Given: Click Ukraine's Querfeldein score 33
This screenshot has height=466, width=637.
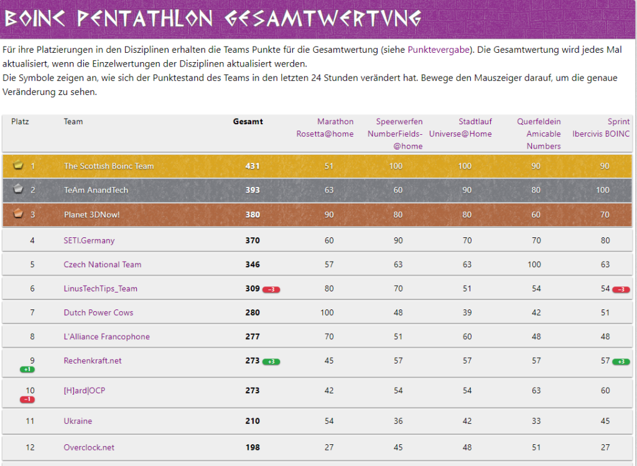Looking at the screenshot, I should point(536,421).
